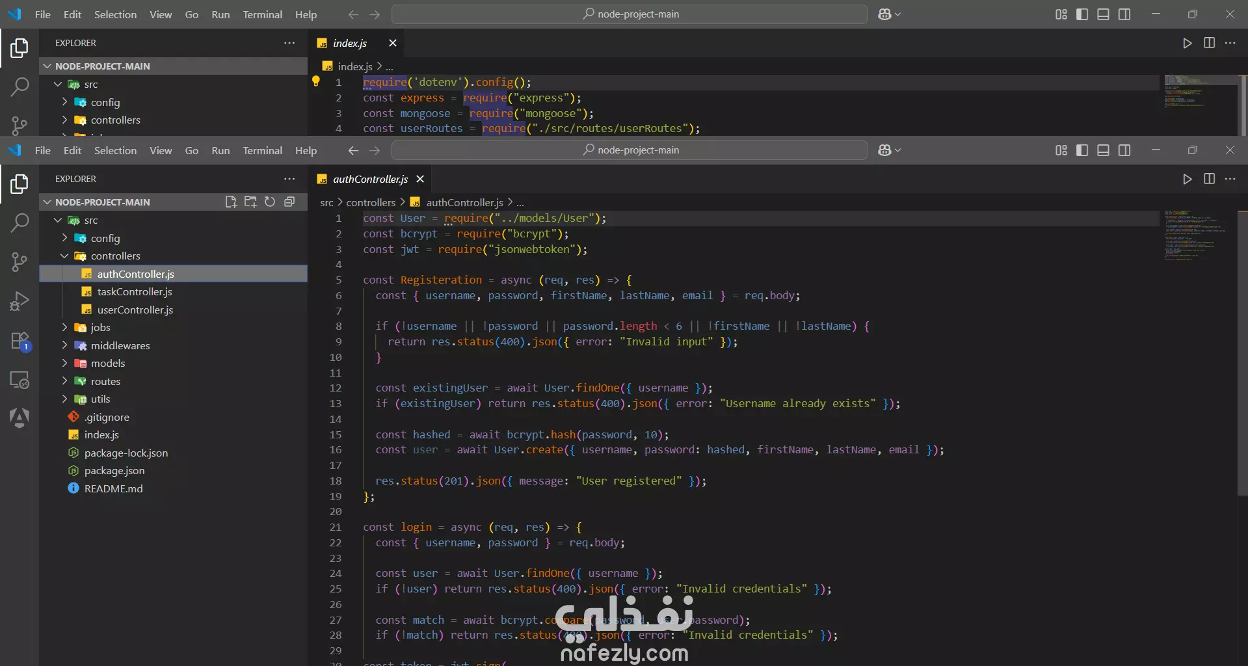This screenshot has width=1248, height=666.
Task: Close the authController.js tab
Action: 420,179
